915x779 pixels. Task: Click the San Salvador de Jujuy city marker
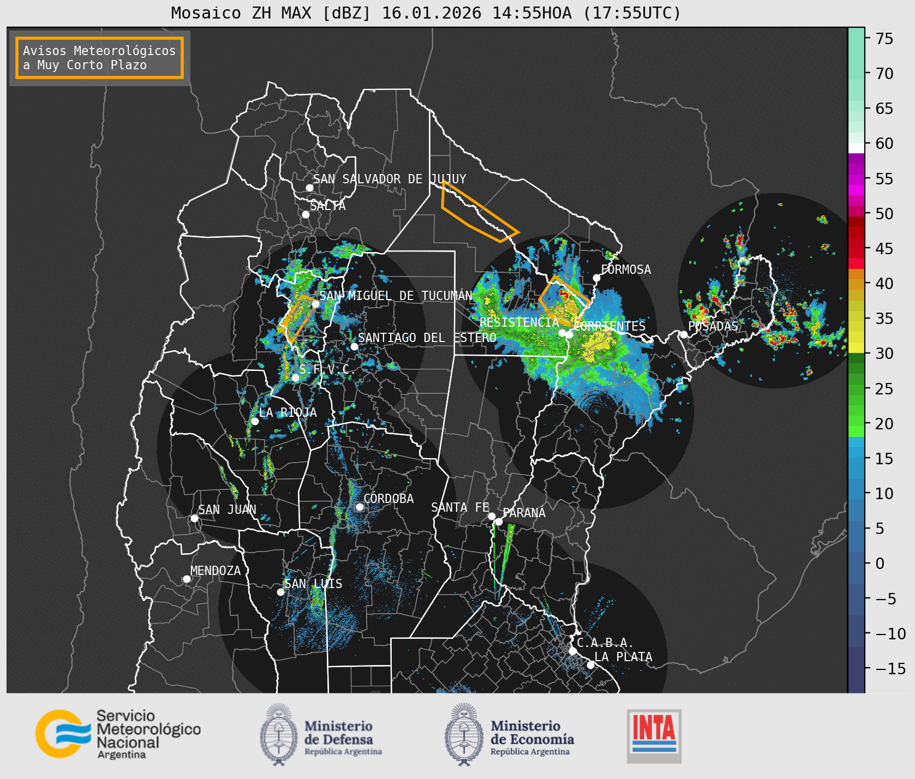[x=309, y=188]
